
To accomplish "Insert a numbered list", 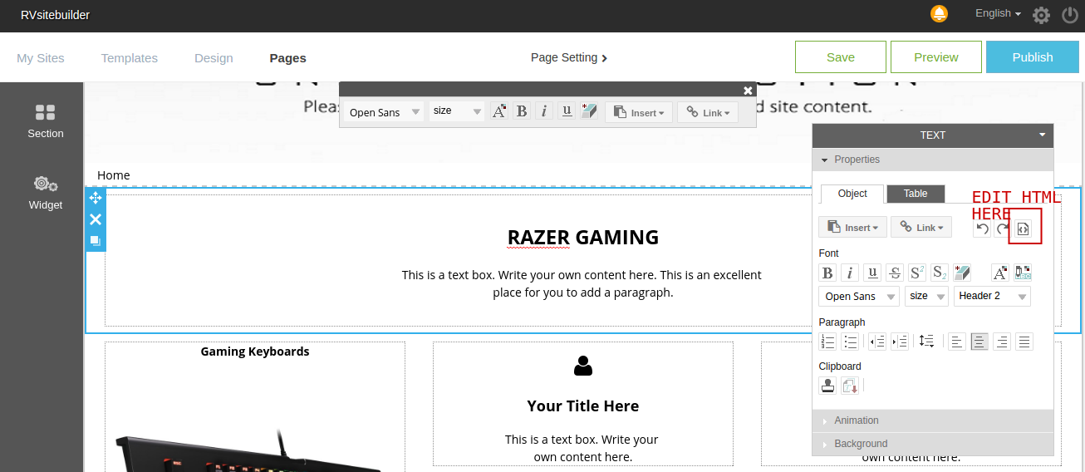I will click(x=827, y=342).
